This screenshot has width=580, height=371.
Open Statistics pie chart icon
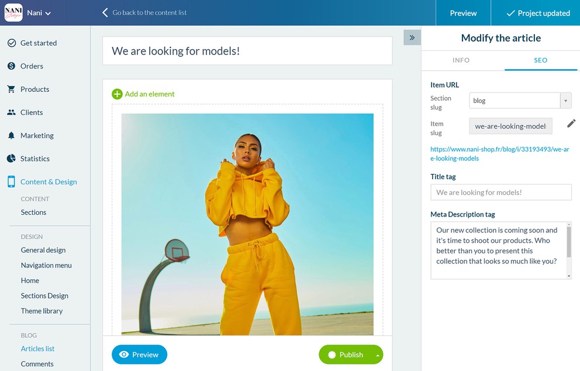click(x=12, y=159)
